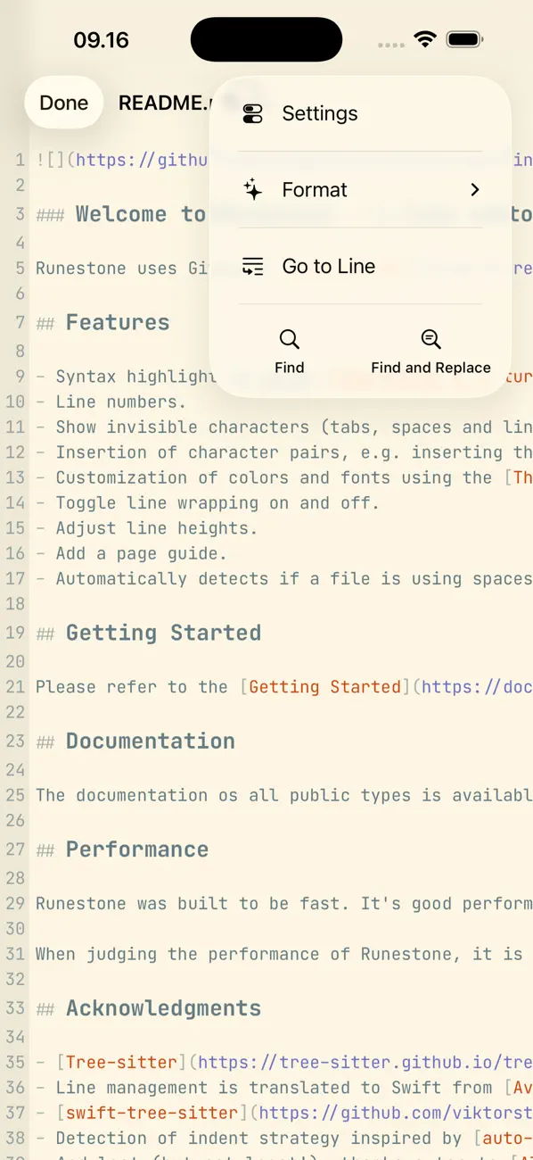Open Settings from the context menu
533x1160 pixels.
coord(319,113)
